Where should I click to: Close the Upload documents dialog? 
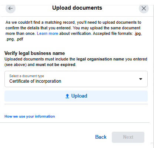(x=144, y=9)
